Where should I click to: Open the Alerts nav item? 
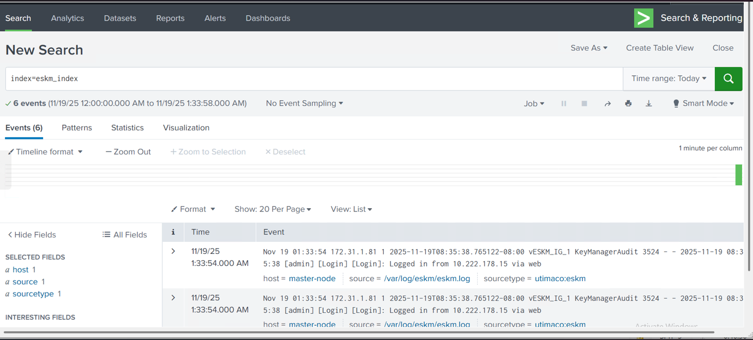tap(215, 18)
